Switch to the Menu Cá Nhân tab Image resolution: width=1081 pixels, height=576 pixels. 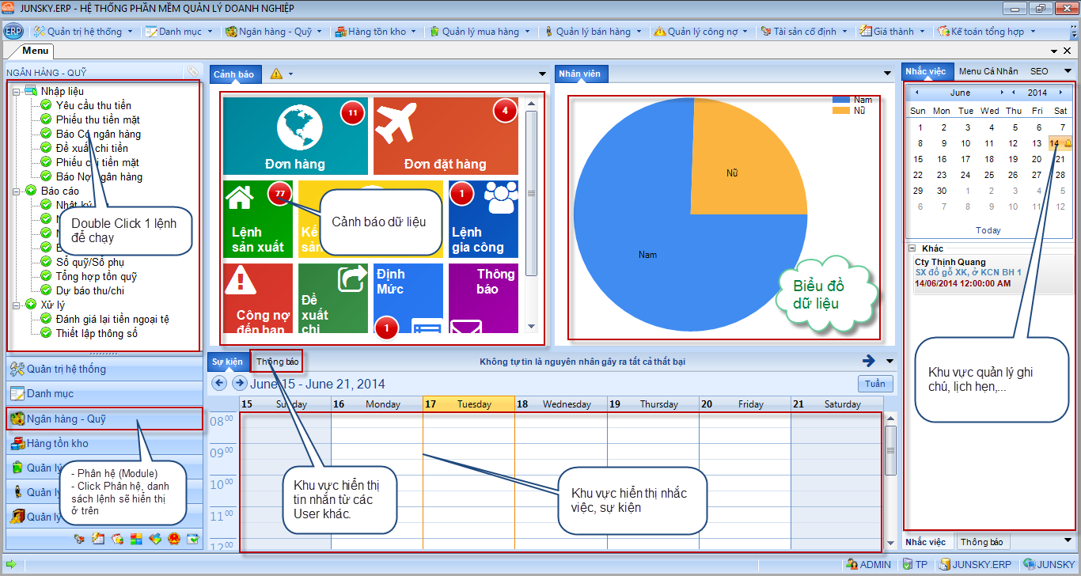(988, 71)
